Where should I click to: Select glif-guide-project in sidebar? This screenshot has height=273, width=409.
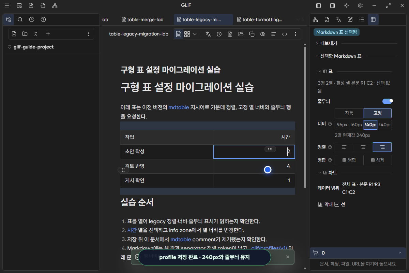tap(33, 47)
